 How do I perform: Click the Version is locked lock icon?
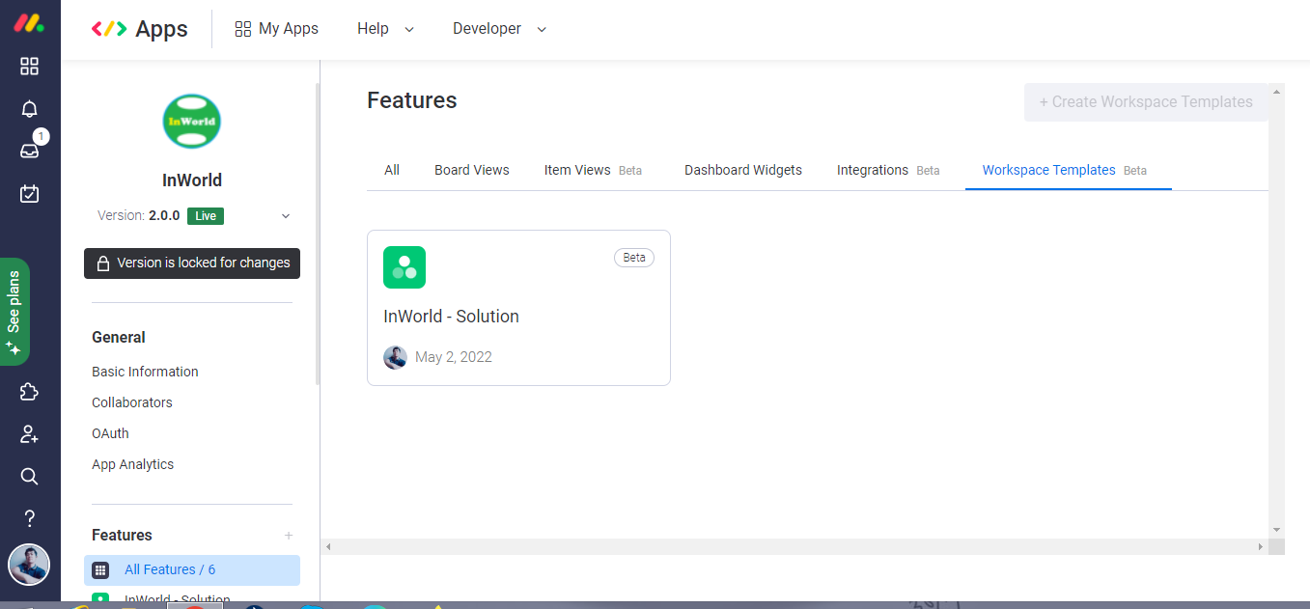[x=103, y=263]
